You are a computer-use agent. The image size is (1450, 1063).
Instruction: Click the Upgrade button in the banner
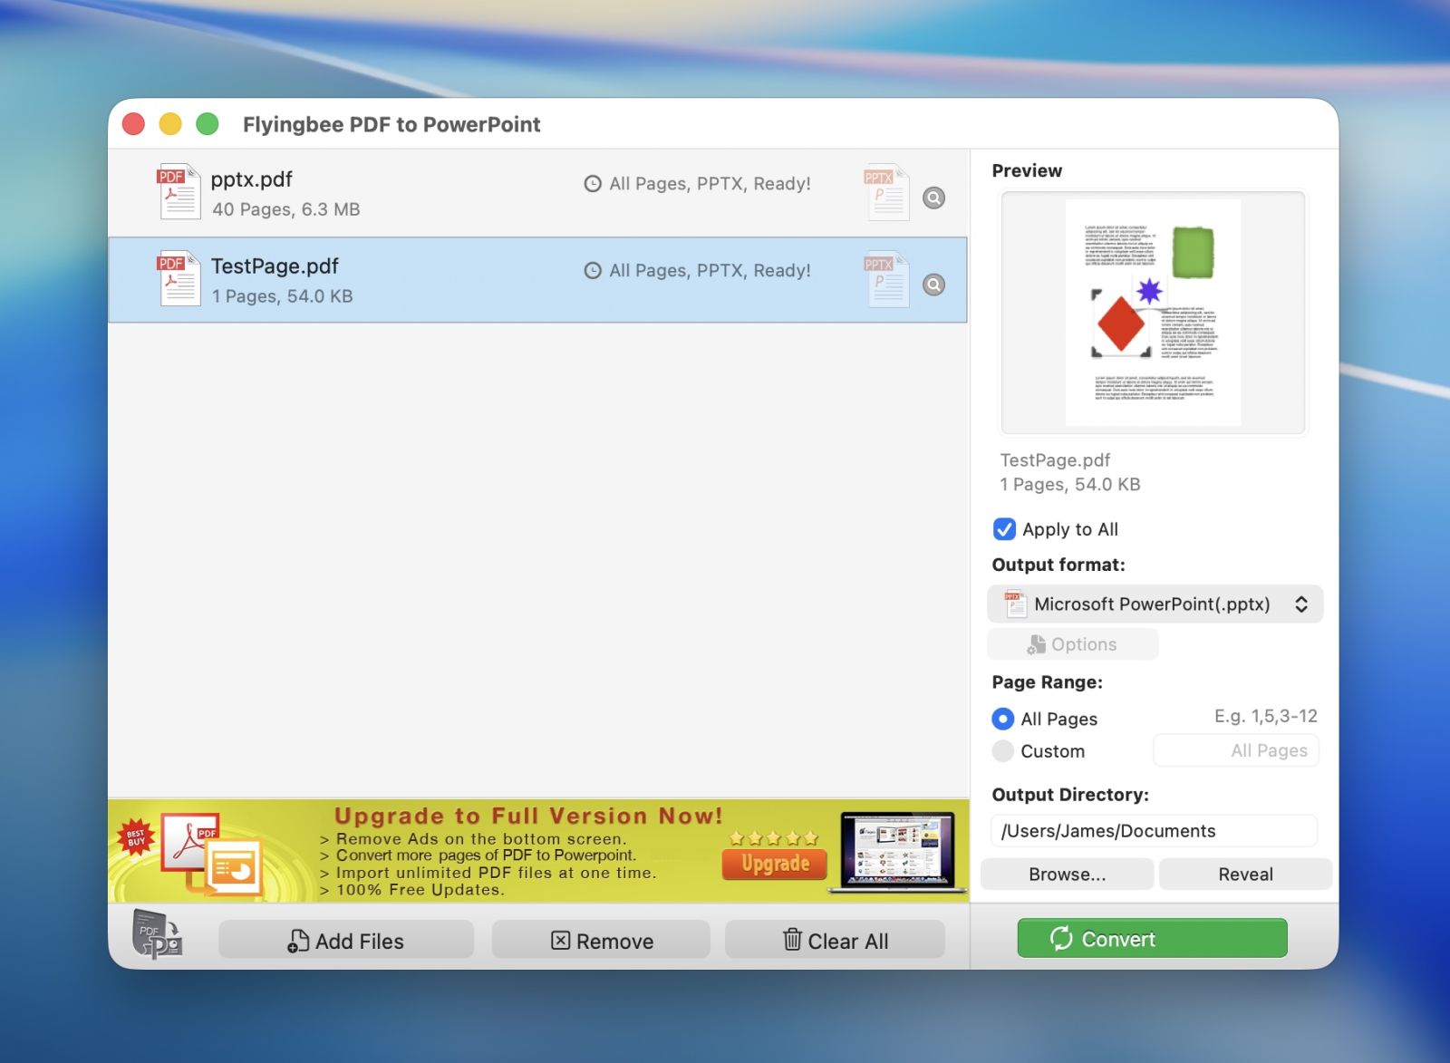click(775, 864)
